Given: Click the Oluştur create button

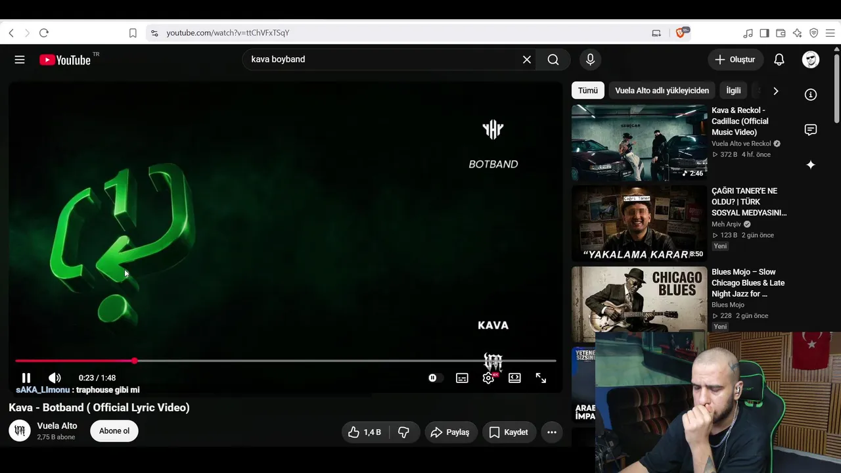Looking at the screenshot, I should [x=736, y=60].
